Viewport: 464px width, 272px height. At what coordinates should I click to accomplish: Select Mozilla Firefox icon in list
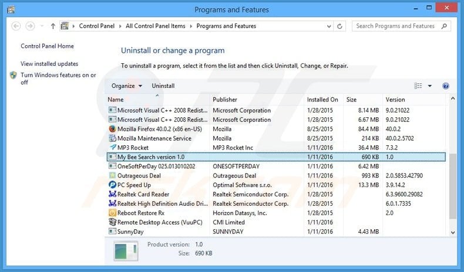click(x=112, y=129)
